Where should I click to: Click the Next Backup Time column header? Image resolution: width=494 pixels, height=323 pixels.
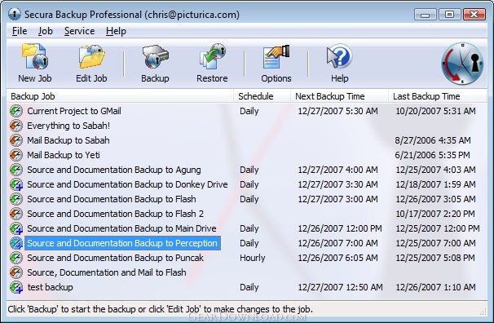(x=339, y=96)
